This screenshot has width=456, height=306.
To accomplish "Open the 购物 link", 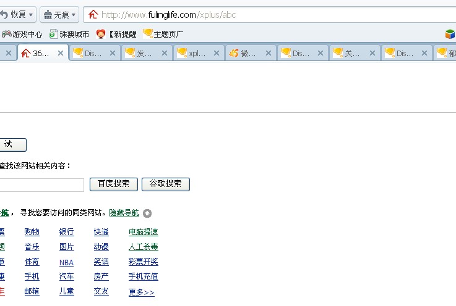I will (32, 232).
